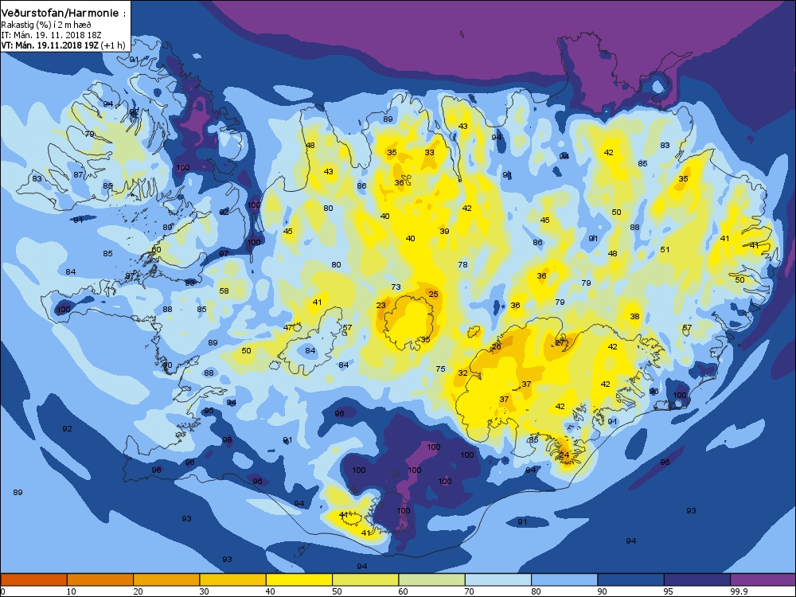The width and height of the screenshot is (796, 597).
Task: Click the 80–90 light blue legend swatch
Action: click(564, 579)
